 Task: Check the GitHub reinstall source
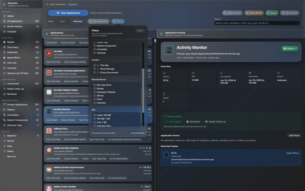point(94,95)
